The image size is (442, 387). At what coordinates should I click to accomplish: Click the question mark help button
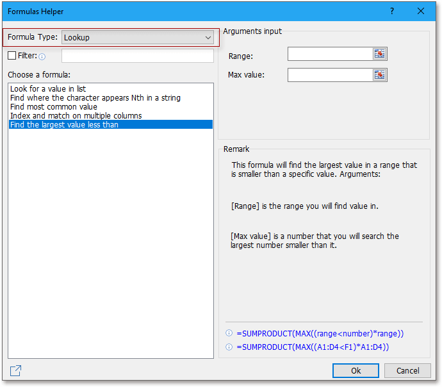[391, 12]
